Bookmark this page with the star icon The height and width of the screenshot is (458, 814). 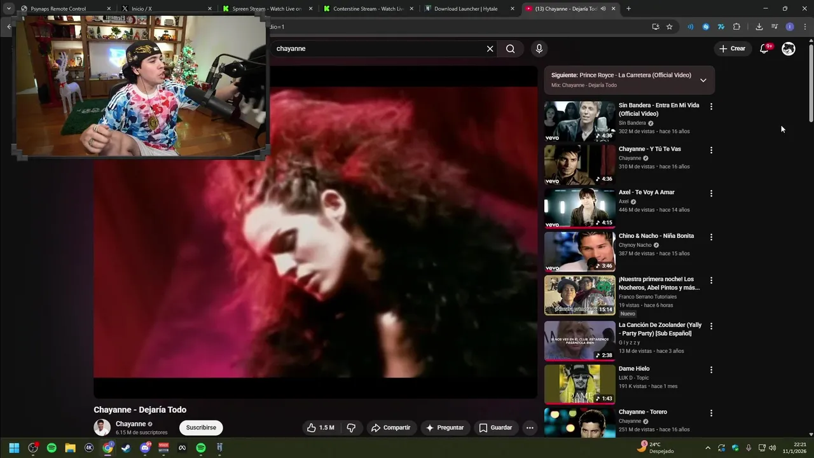[x=669, y=27]
